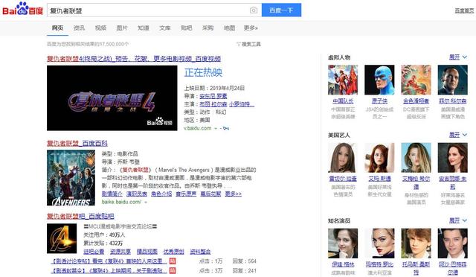Image resolution: width=476 pixels, height=277 pixels.
Task: Open the 幕后花絮 sublink
Action: click(210, 194)
